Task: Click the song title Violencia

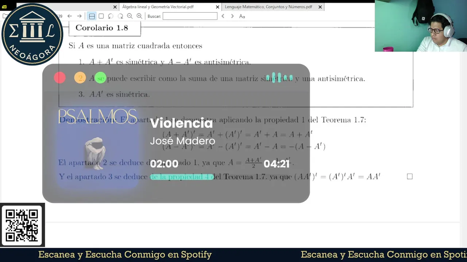Action: pyautogui.click(x=181, y=123)
